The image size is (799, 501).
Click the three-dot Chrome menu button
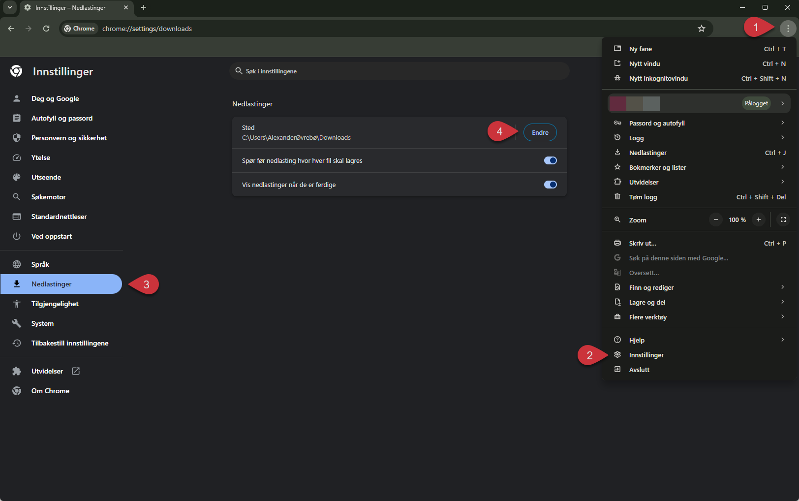[788, 29]
